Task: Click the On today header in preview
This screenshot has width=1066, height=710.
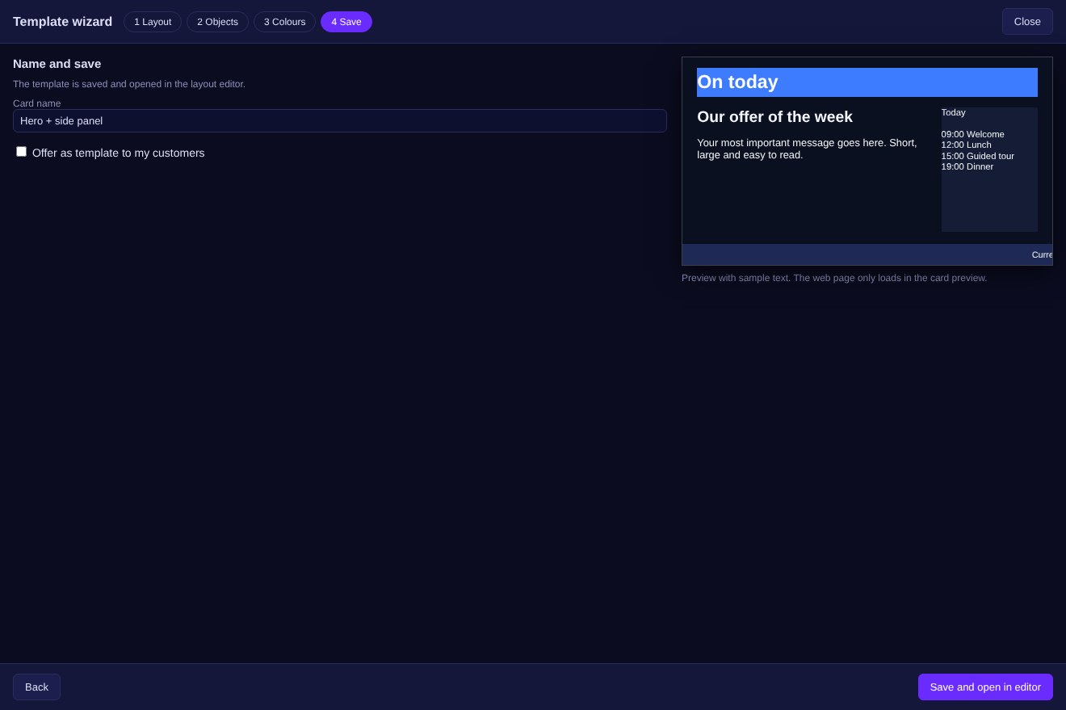Action: coord(867,82)
